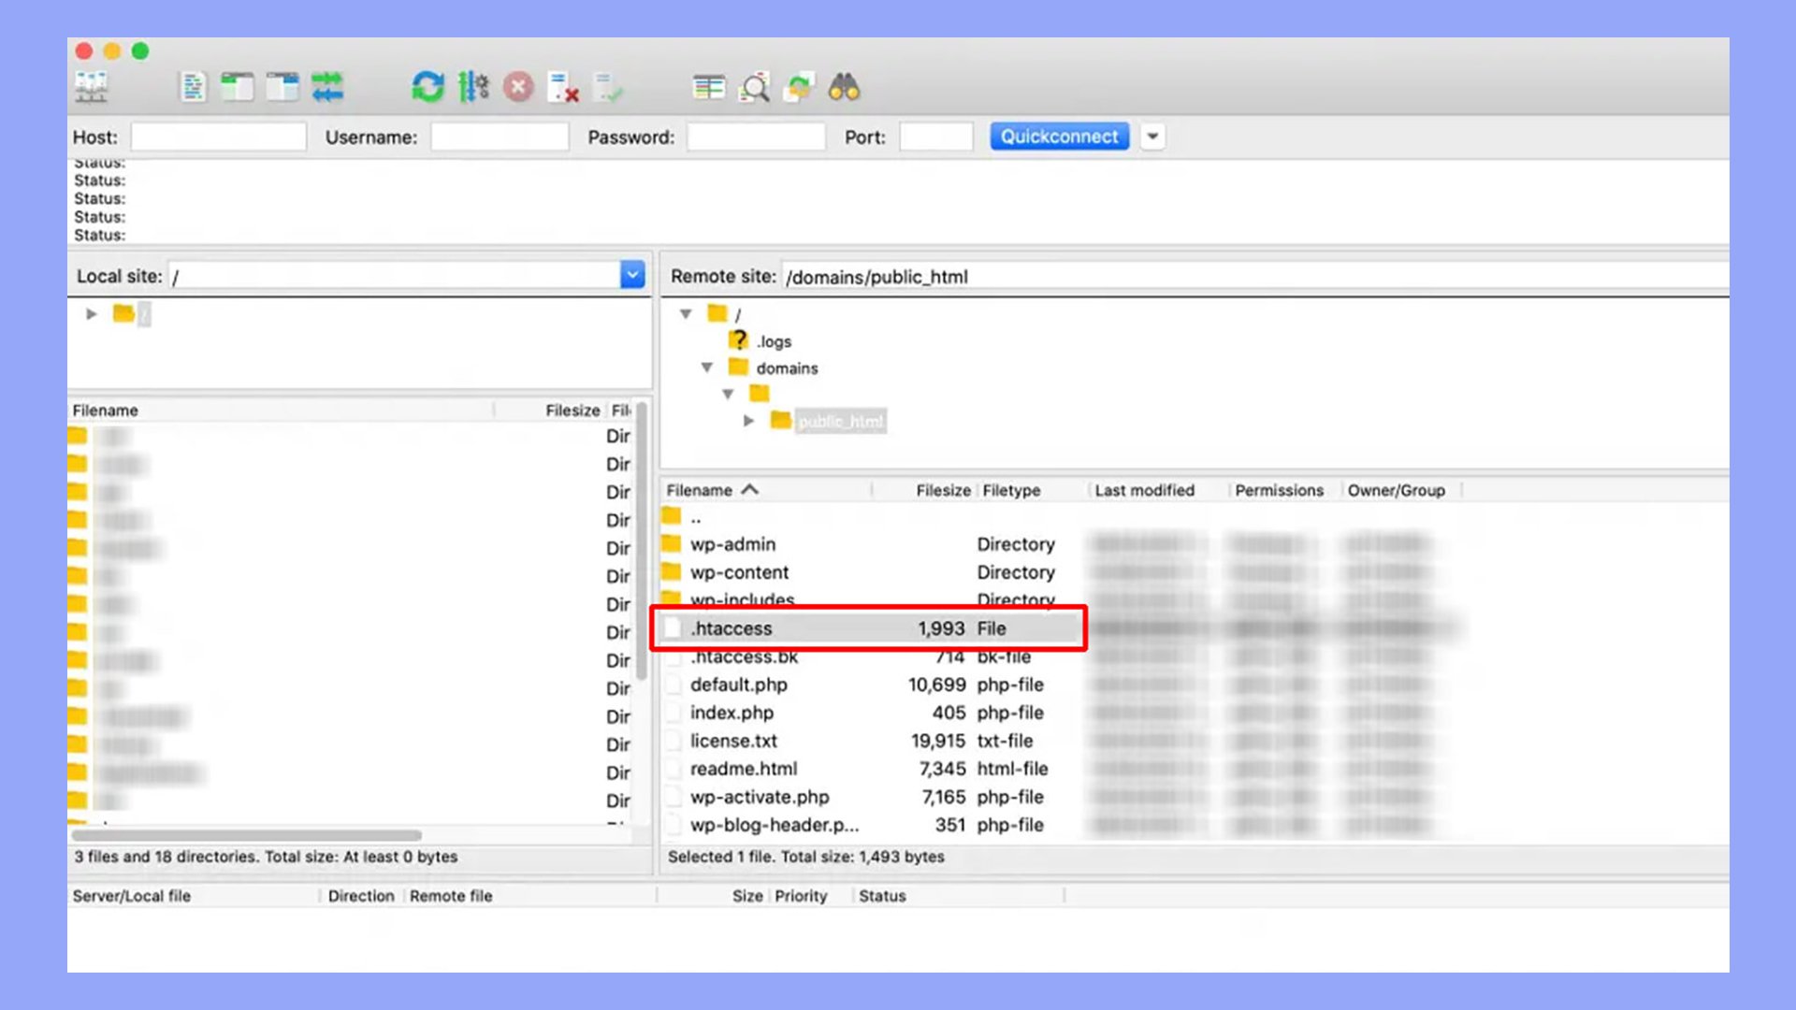Open the Site Manager icon
Image resolution: width=1796 pixels, height=1010 pixels.
tap(91, 88)
